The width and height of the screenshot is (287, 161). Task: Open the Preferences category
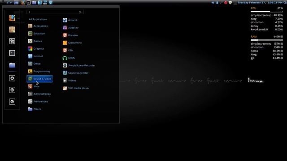click(x=38, y=102)
